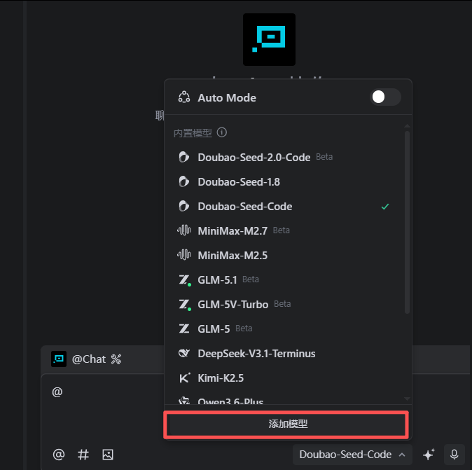Click the GLM-5 Z logo icon
This screenshot has height=470, width=472.
click(184, 329)
